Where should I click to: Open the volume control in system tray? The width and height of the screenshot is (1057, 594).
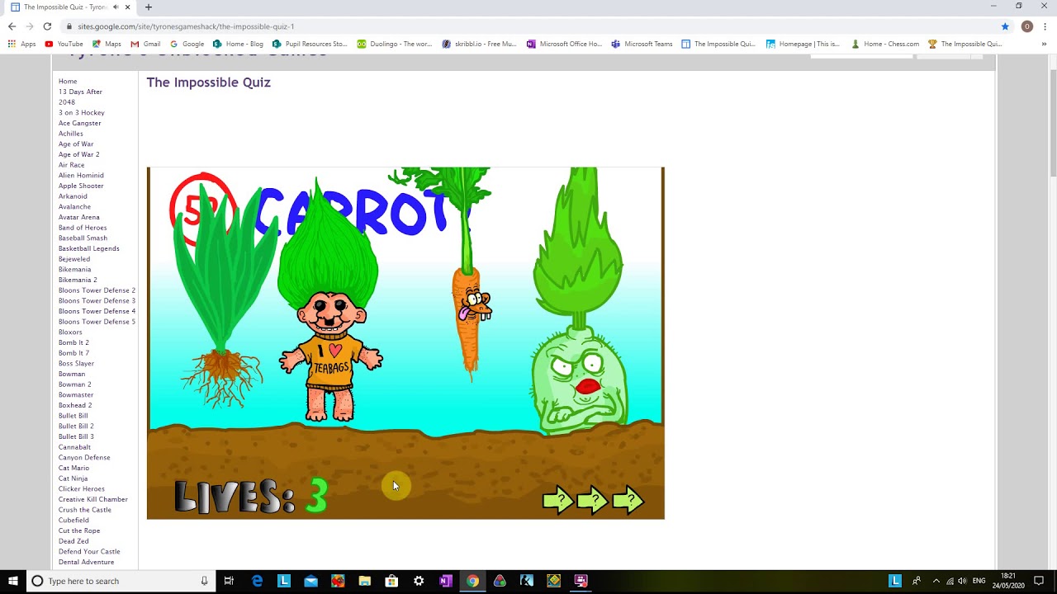pyautogui.click(x=962, y=581)
